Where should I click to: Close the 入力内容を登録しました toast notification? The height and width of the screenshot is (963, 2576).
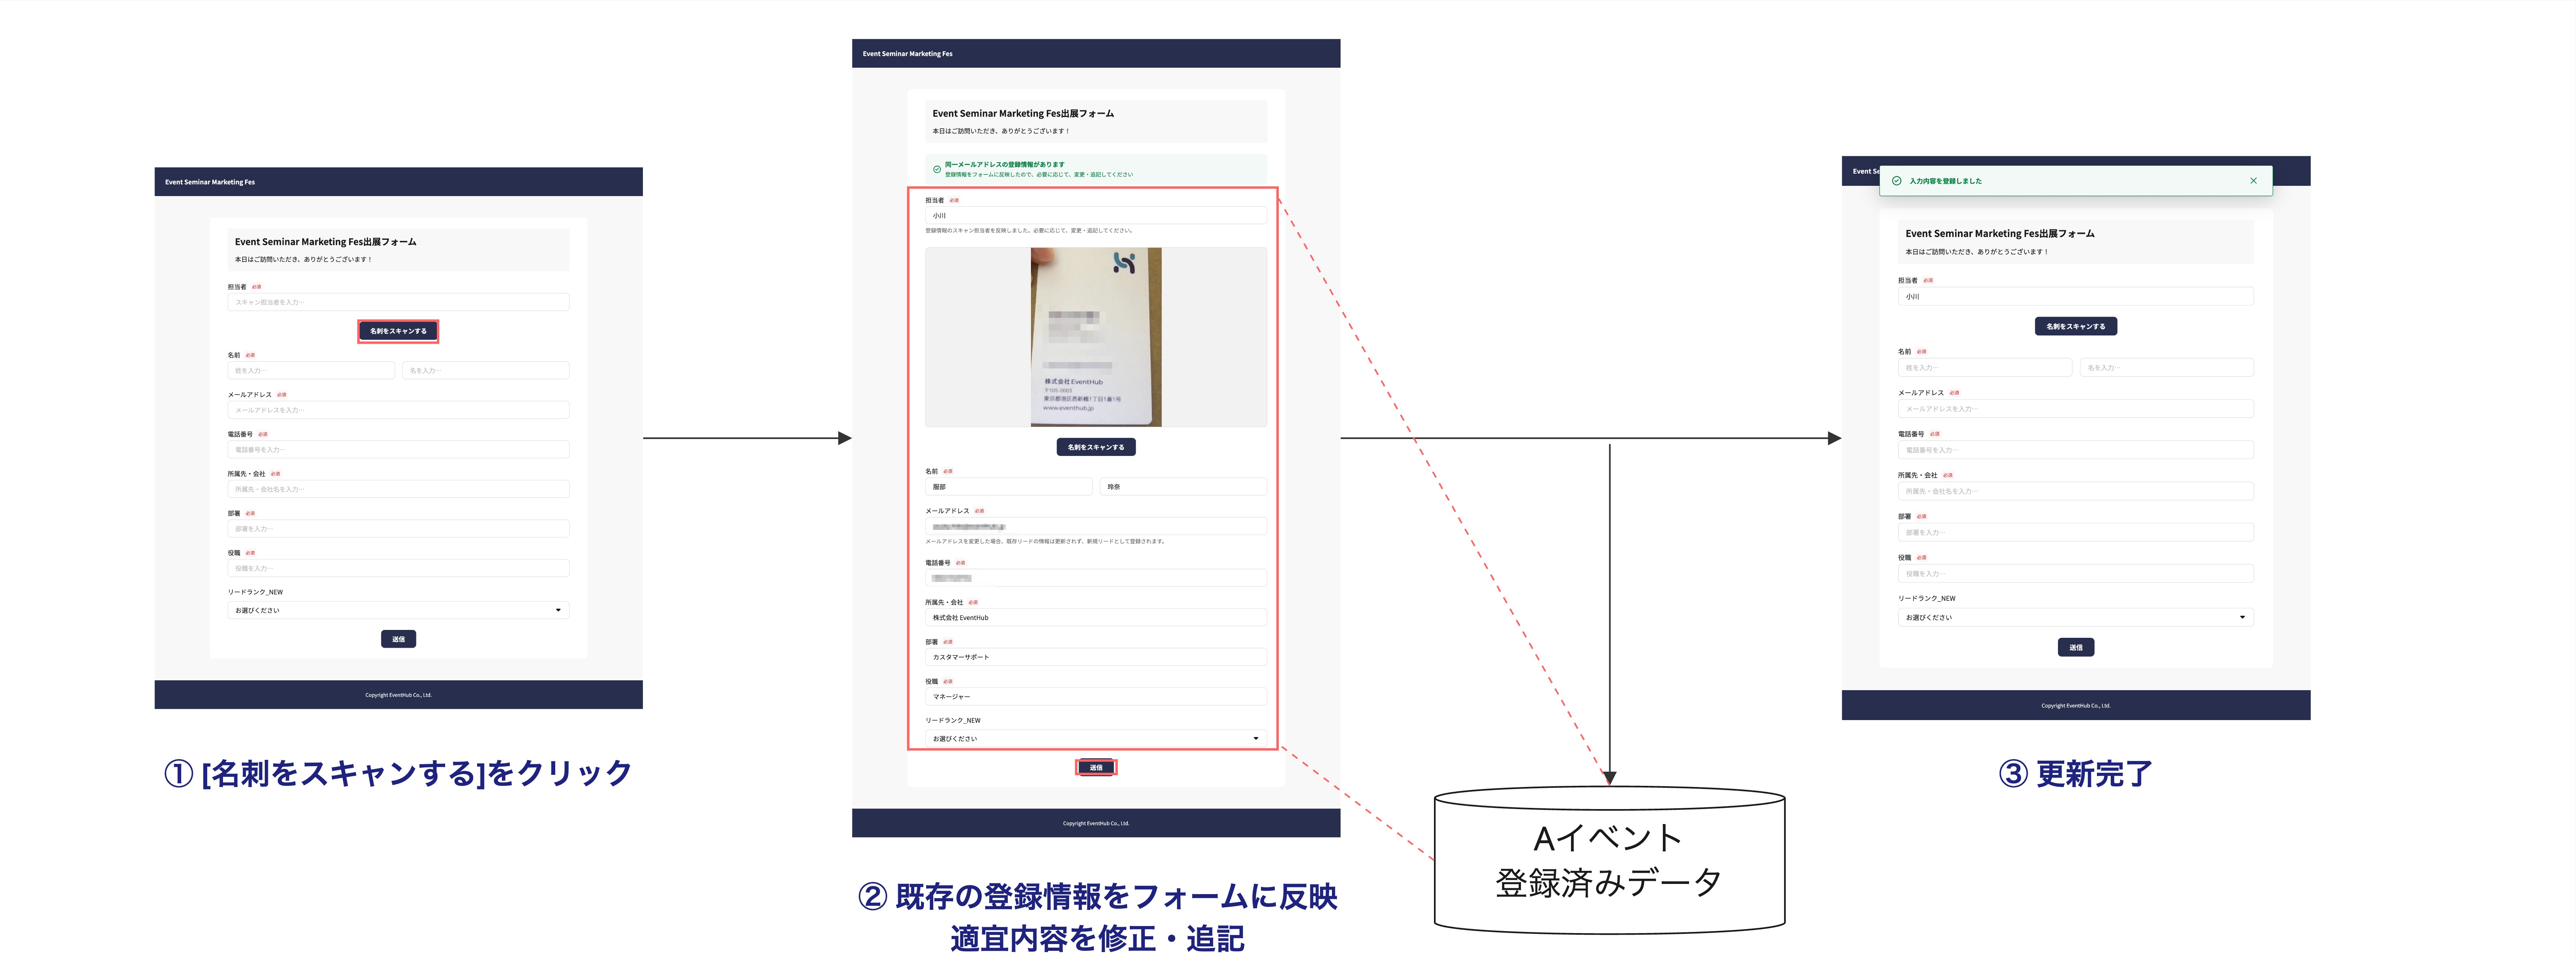tap(2253, 181)
